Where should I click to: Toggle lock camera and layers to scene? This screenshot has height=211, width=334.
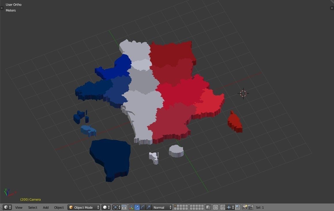(209, 207)
